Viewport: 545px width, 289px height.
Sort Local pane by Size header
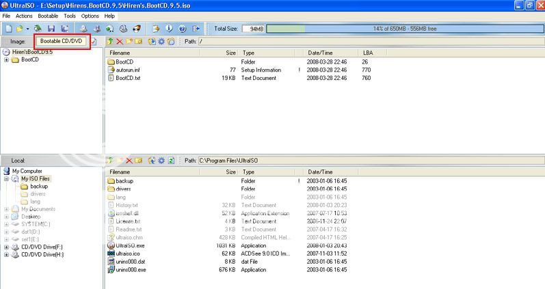coord(220,172)
